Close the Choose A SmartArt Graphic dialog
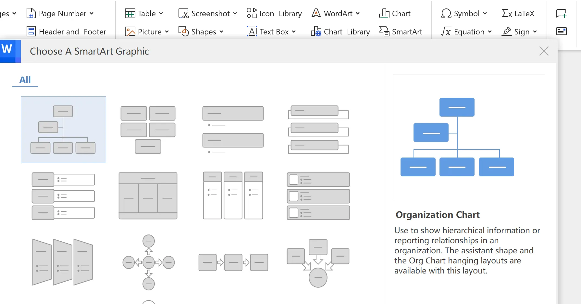Screen dimensions: 581x304 [544, 51]
